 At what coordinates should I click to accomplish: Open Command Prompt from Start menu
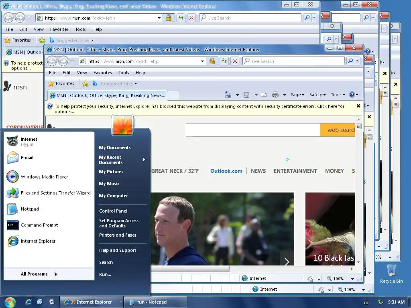49,225
